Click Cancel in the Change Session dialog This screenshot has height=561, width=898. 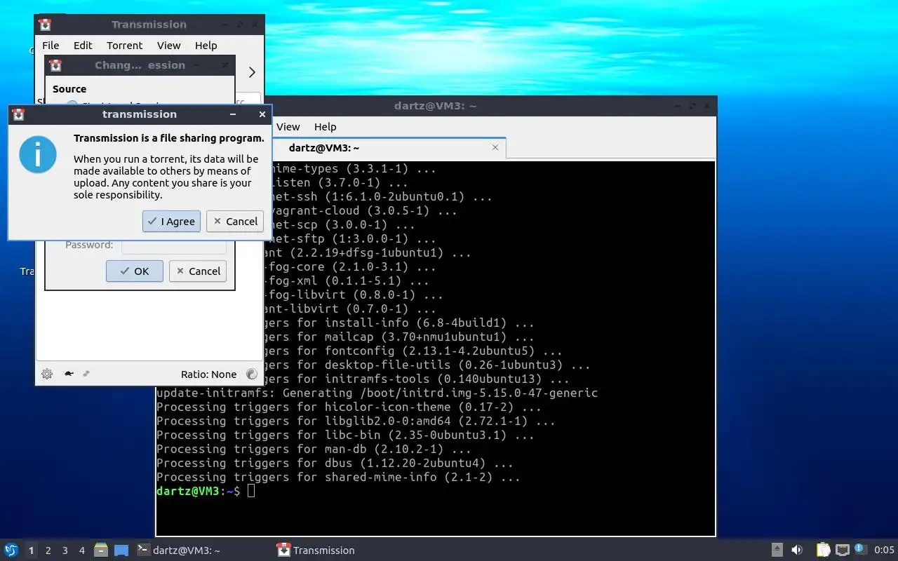[198, 271]
